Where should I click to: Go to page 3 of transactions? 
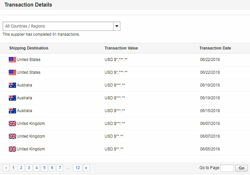tap(29, 168)
